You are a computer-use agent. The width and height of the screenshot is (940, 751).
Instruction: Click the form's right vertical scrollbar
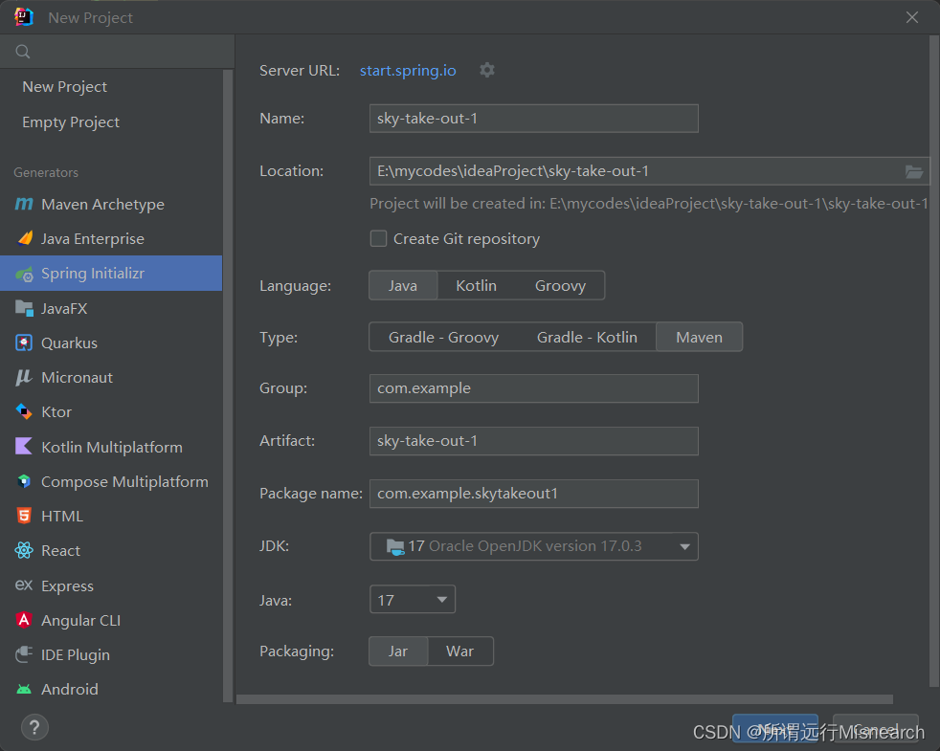[x=934, y=361]
